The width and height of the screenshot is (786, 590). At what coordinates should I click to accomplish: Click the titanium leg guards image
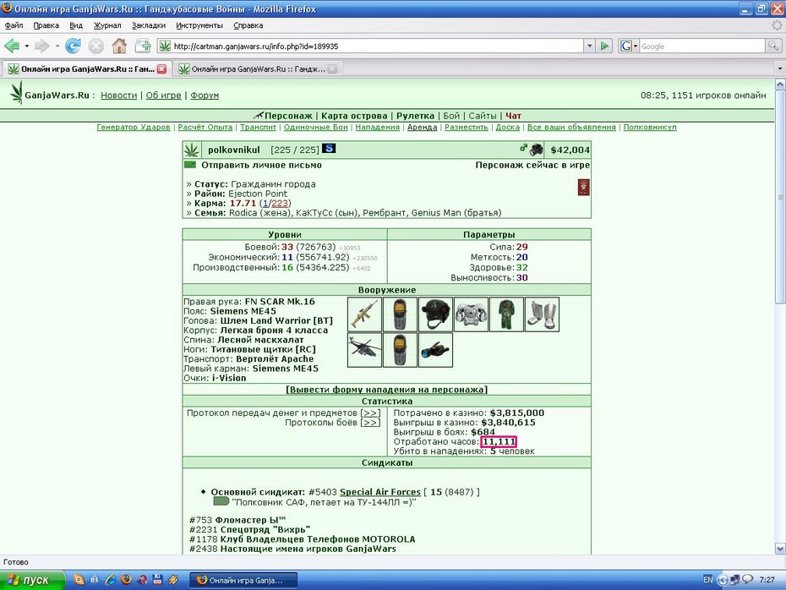coord(542,314)
